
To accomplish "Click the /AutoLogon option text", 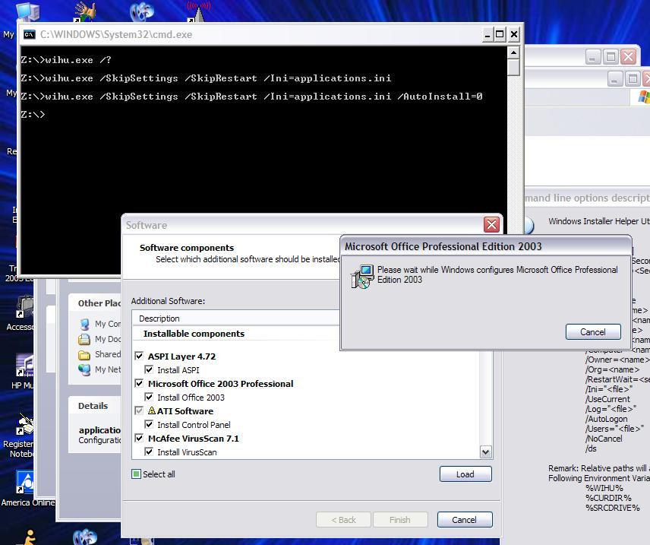I will pos(606,419).
